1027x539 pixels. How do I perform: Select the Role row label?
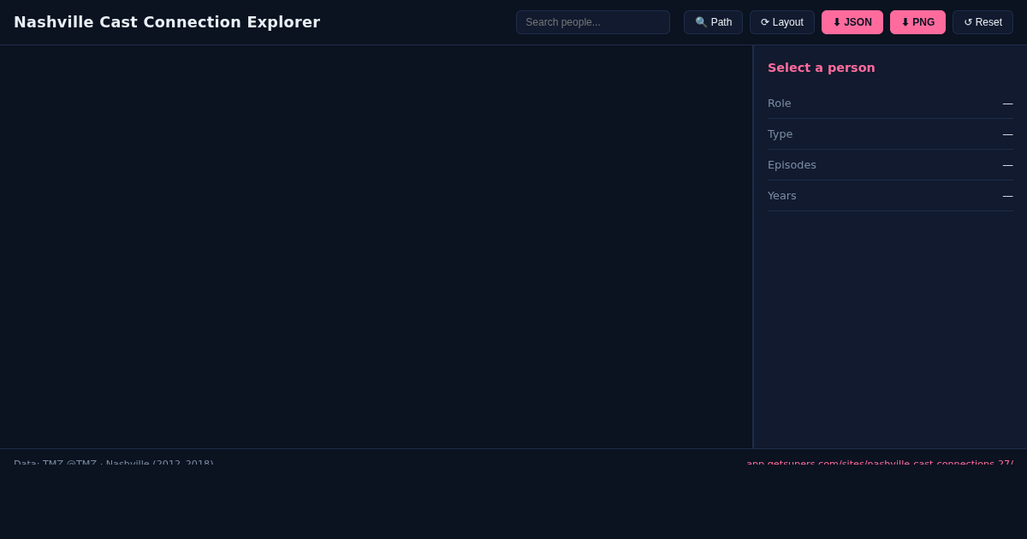pos(780,104)
